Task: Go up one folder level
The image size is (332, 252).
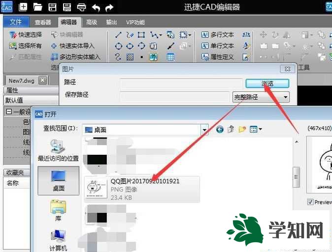Action: point(231,129)
